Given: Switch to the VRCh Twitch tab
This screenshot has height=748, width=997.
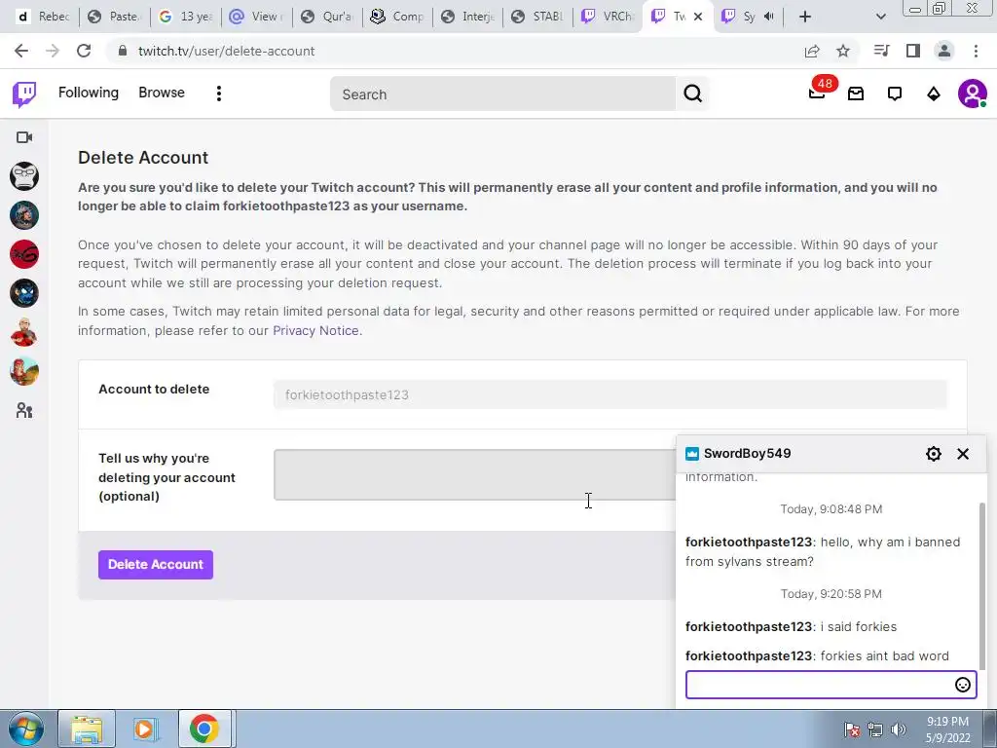Looking at the screenshot, I should pyautogui.click(x=609, y=17).
